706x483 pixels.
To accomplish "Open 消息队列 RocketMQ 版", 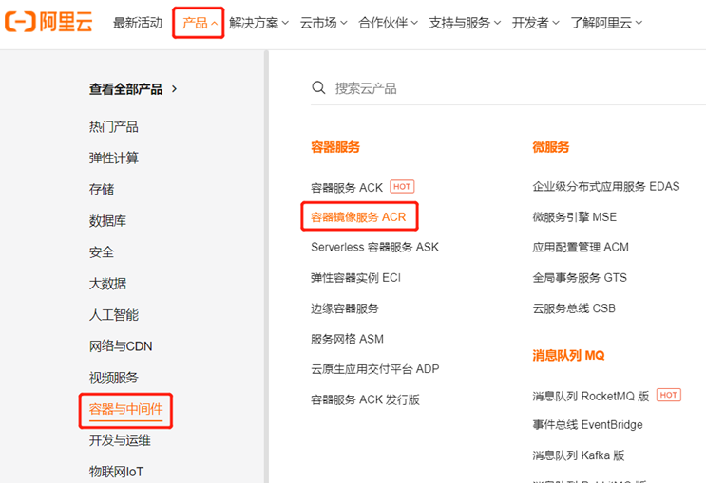I will (x=591, y=397).
